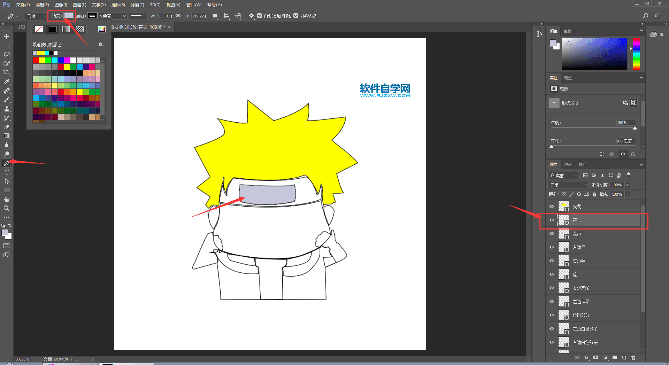Image resolution: width=669 pixels, height=365 pixels.
Task: Click the delete layer trash icon
Action: [x=633, y=358]
